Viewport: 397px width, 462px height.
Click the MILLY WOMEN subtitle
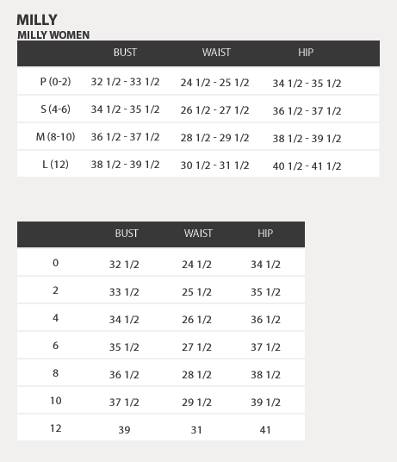(53, 35)
